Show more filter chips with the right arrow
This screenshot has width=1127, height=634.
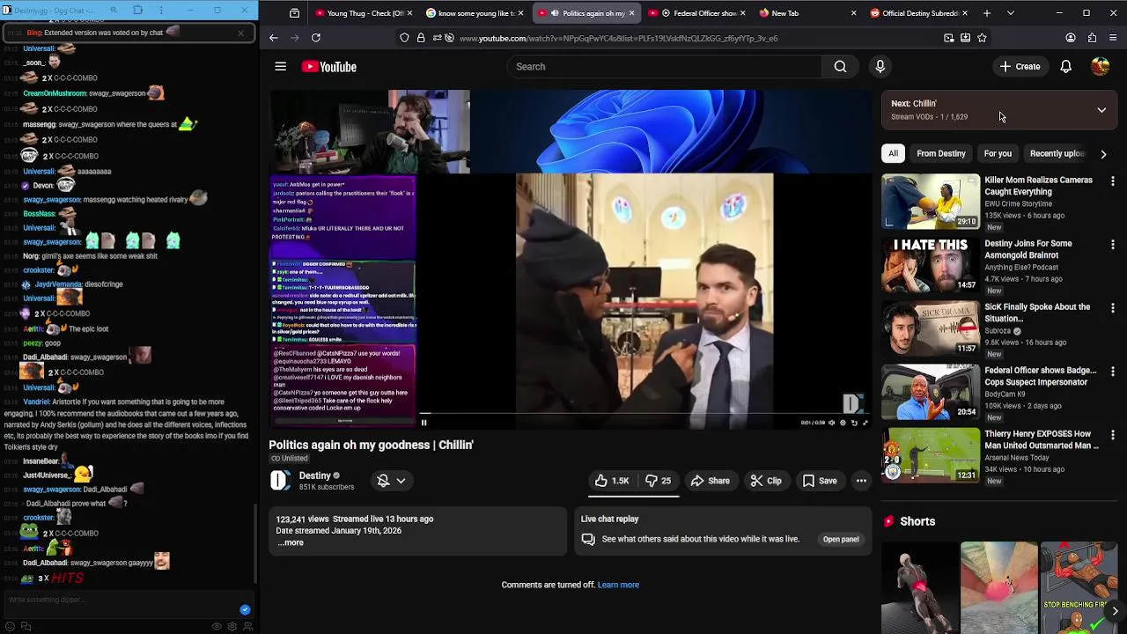tap(1103, 154)
